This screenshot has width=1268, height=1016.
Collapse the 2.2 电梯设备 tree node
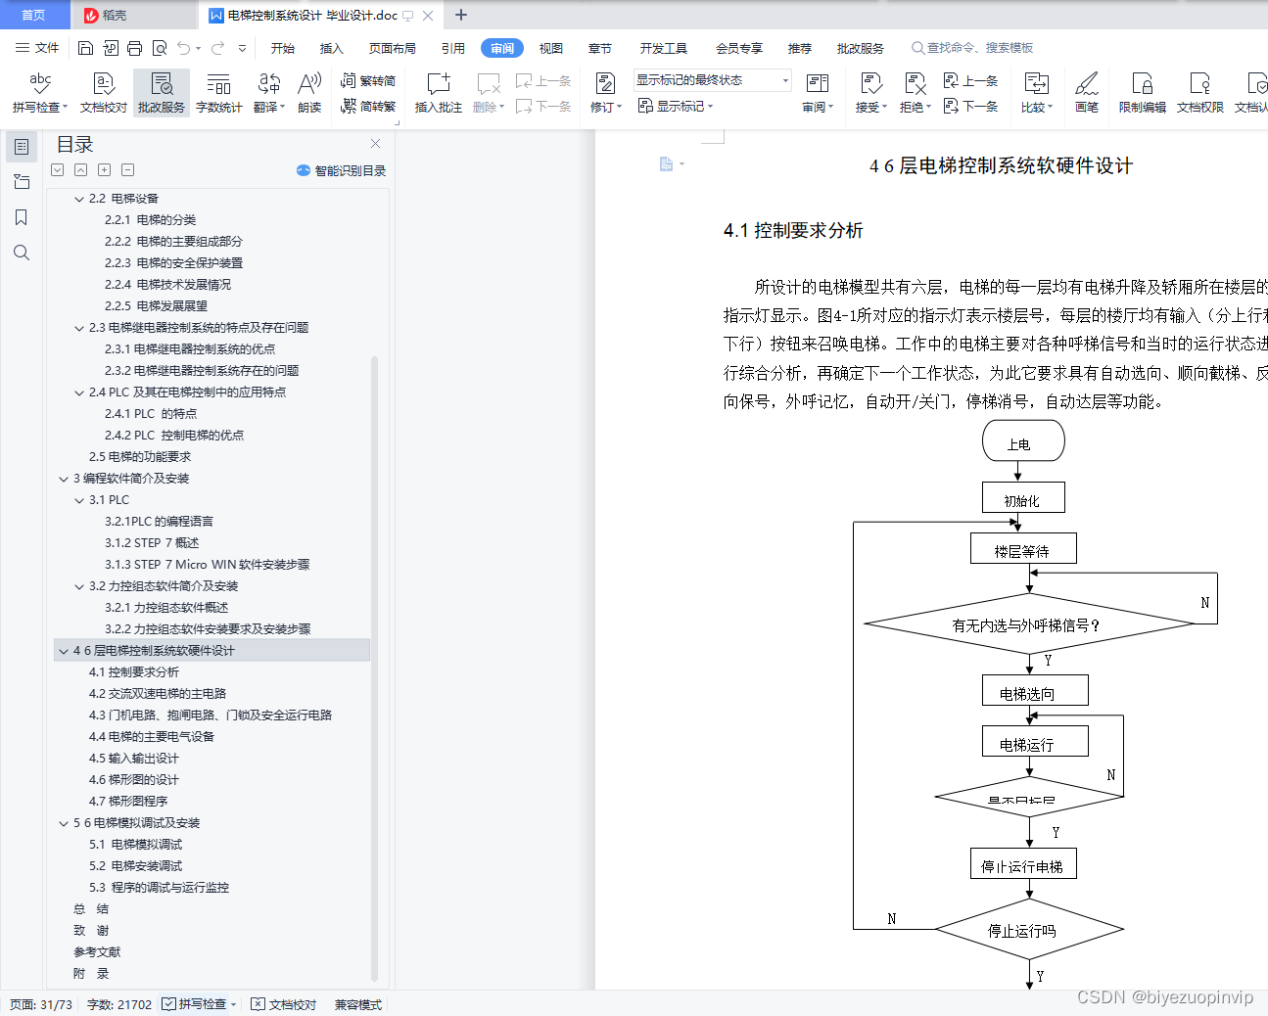click(x=79, y=199)
